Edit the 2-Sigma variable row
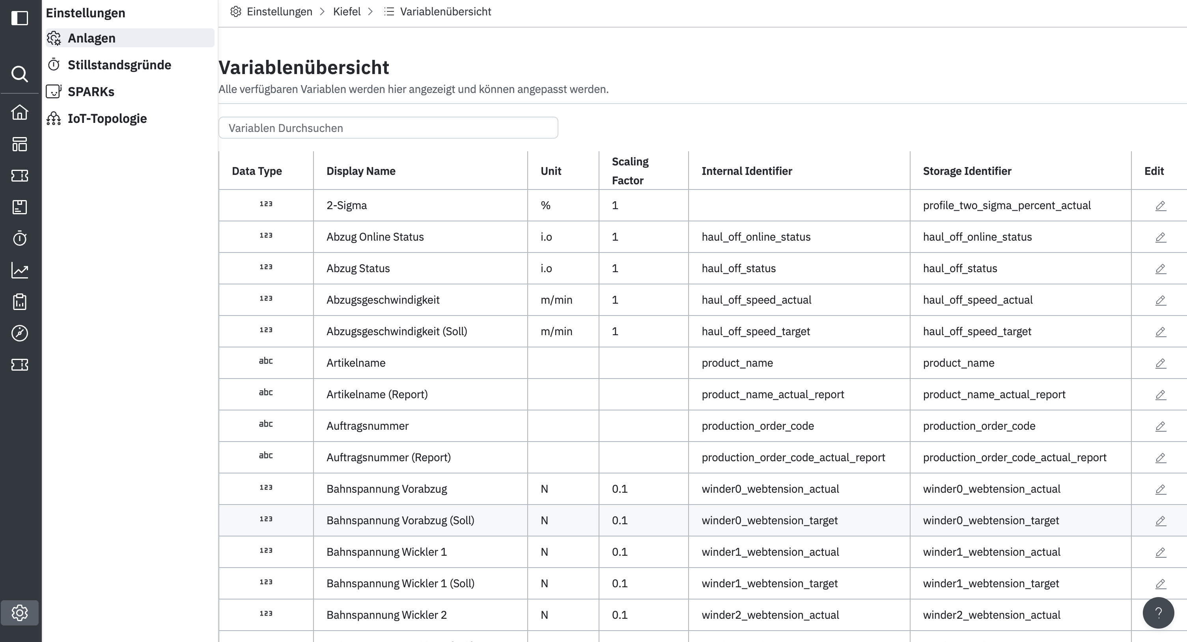1187x642 pixels. [1160, 206]
